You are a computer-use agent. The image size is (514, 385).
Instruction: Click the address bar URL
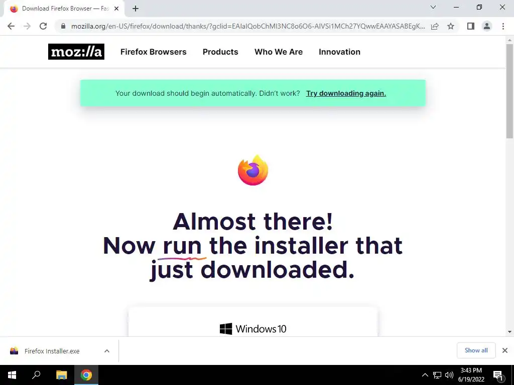pyautogui.click(x=248, y=26)
